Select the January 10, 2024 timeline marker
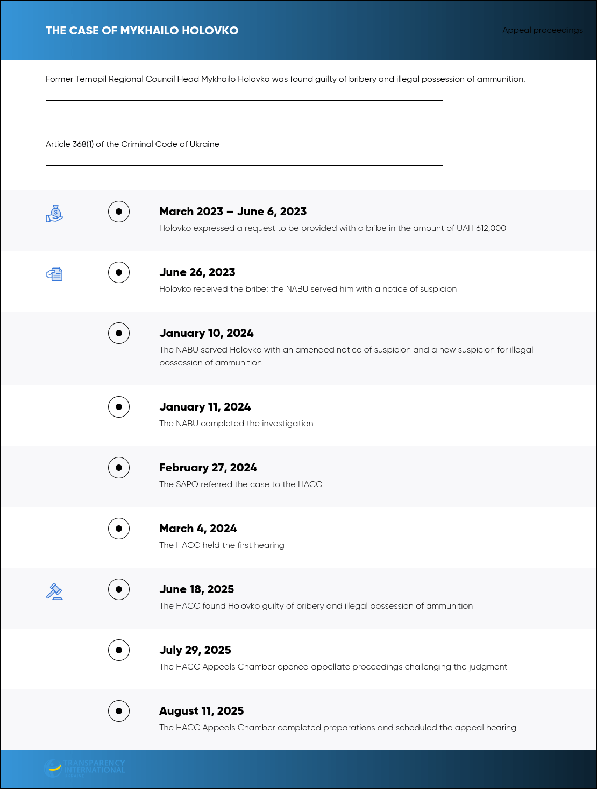Screen dimensions: 597x789 (x=119, y=333)
